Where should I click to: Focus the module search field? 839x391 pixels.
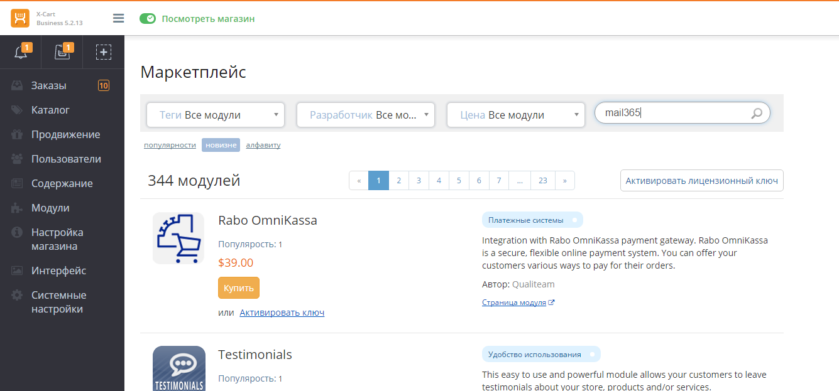pos(683,113)
